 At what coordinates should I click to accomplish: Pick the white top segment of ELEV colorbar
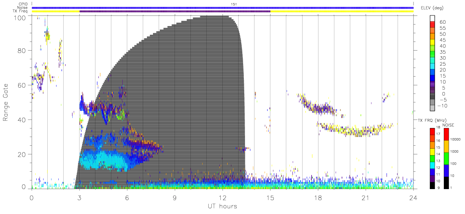tap(432, 18)
